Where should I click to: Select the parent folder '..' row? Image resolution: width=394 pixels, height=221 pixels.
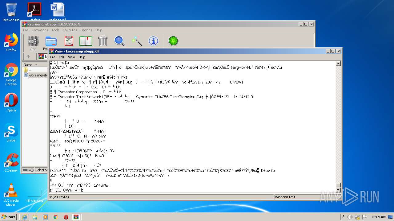(35, 70)
